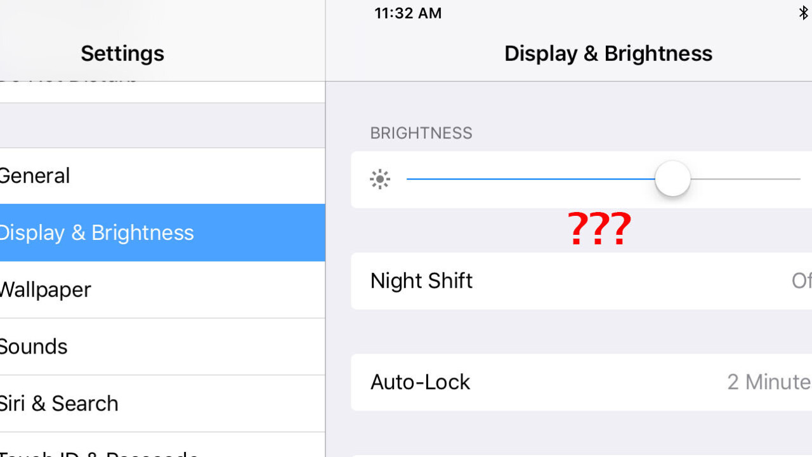Tap the Bluetooth status icon
Image resolution: width=812 pixels, height=457 pixels.
(804, 13)
